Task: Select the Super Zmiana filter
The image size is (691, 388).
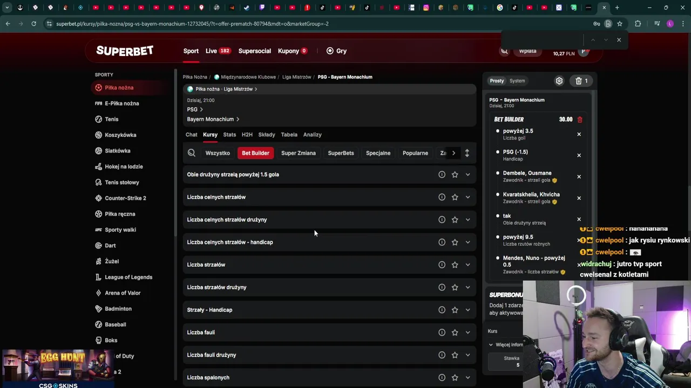Action: pos(299,153)
